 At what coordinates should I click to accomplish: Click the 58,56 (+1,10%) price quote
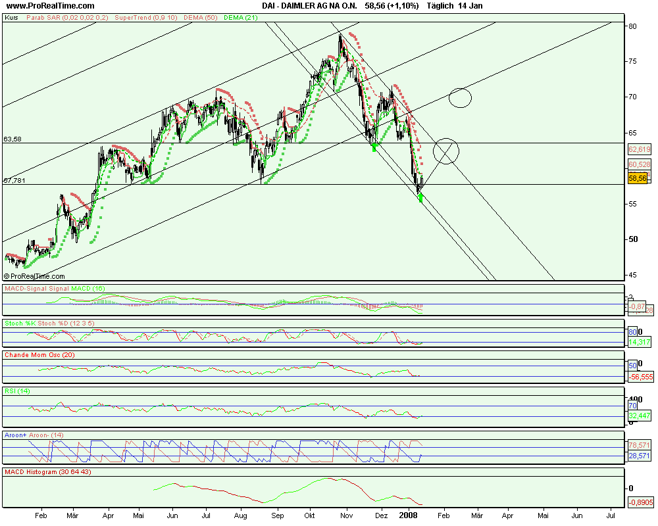click(x=392, y=6)
